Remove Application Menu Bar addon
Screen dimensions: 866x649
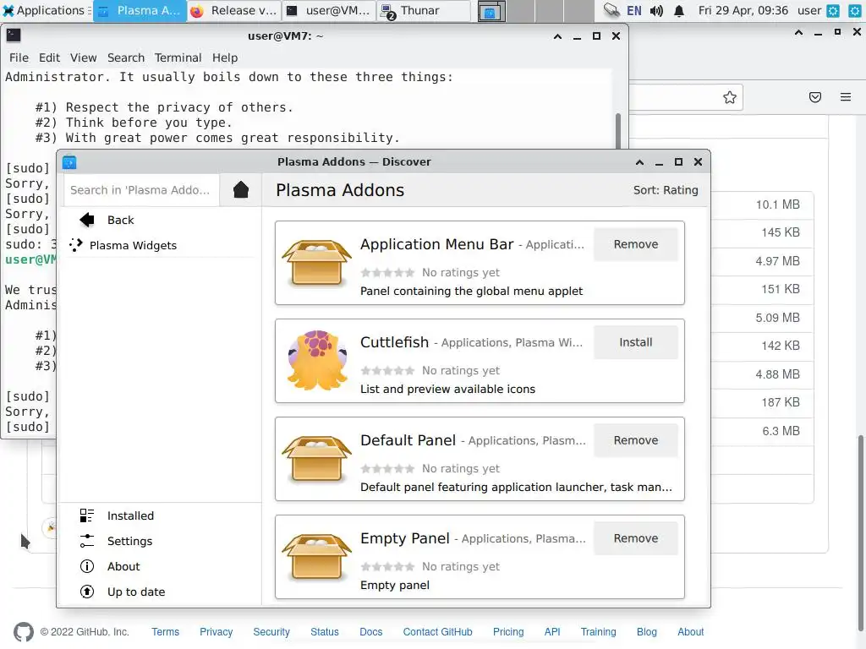636,244
